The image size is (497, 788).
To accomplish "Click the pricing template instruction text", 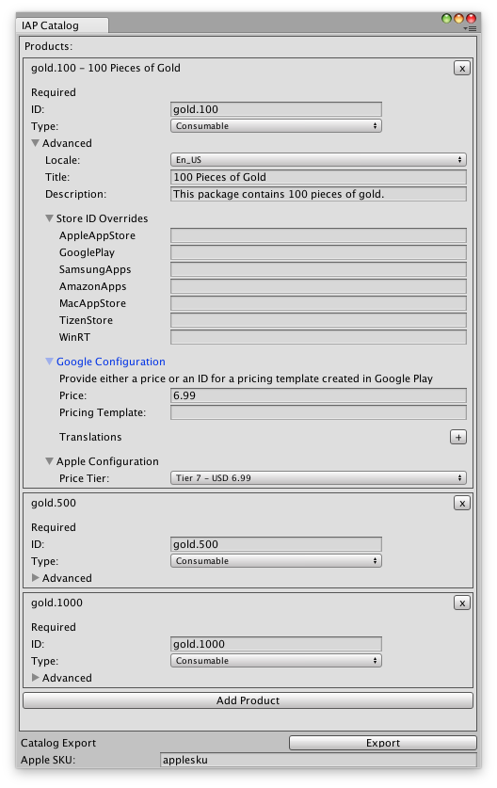I will coord(246,378).
